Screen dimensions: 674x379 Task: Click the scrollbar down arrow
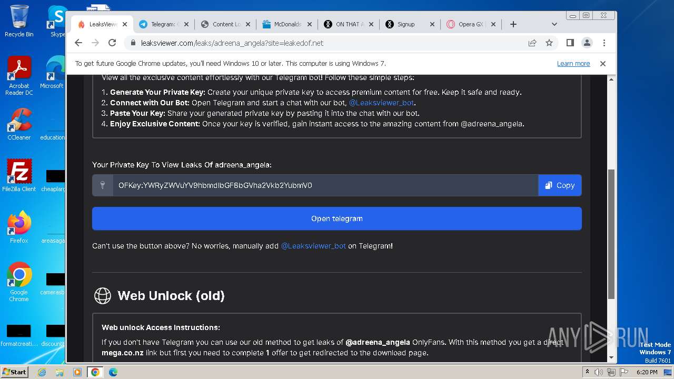coord(611,357)
